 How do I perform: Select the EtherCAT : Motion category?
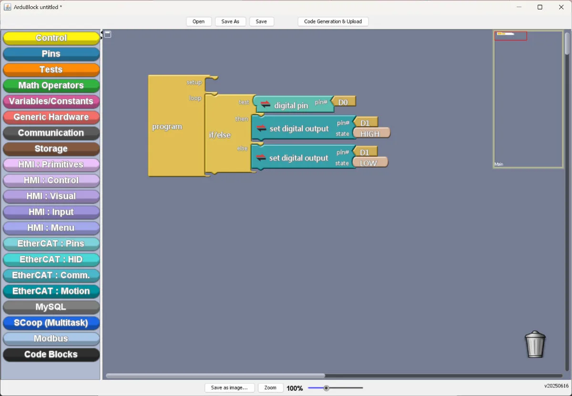51,291
